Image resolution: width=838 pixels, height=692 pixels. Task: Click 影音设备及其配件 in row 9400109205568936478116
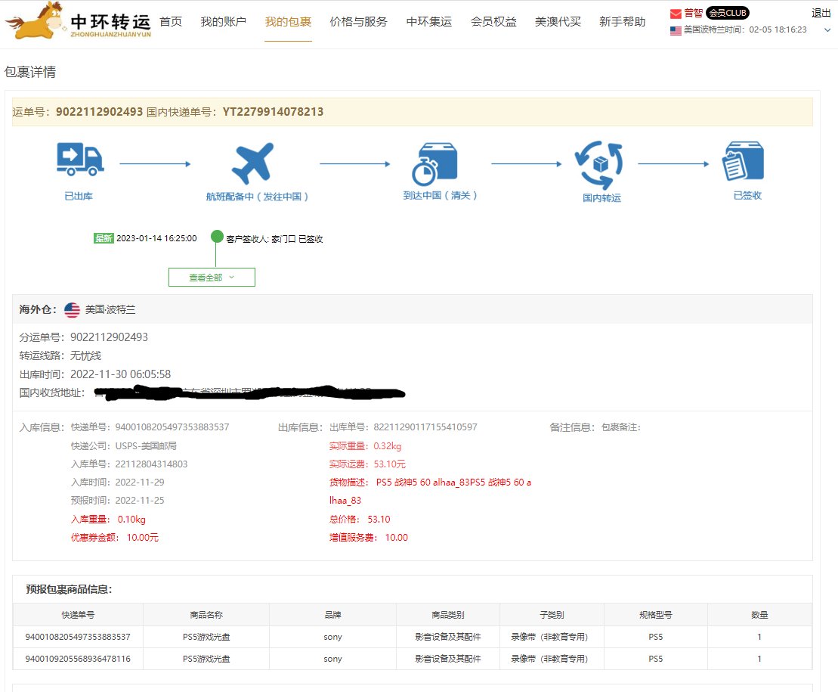pos(448,659)
